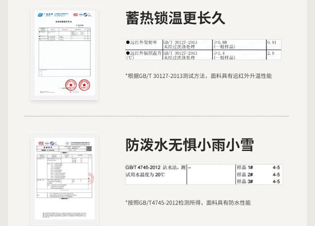Image resolution: width=315 pixels, height=226 pixels.
Task: Click the red CMA mark on top certificate
Action: pos(76,14)
